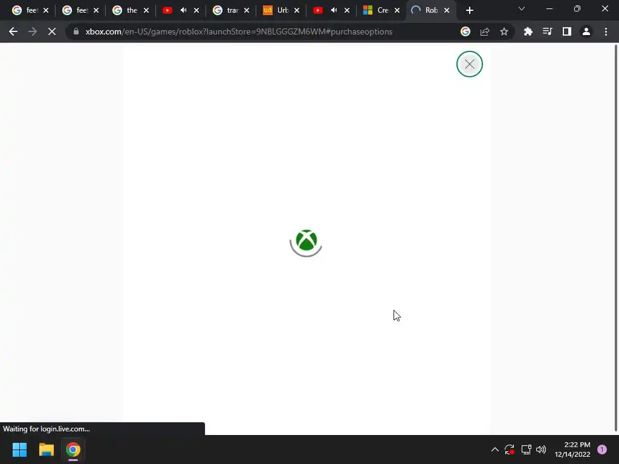Viewport: 619px width, 464px height.
Task: Open the tab search dropdown arrow
Action: [x=522, y=8]
